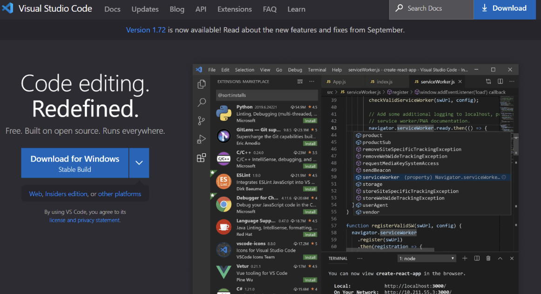541x294 pixels.
Task: Click the Visual Studio Code logo icon
Action: (x=7, y=7)
